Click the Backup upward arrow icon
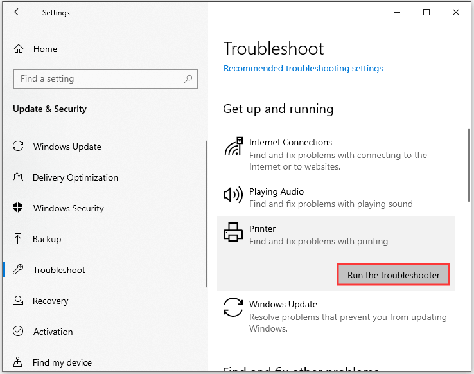Image resolution: width=474 pixels, height=374 pixels. [x=17, y=238]
